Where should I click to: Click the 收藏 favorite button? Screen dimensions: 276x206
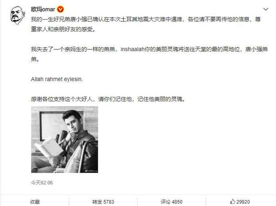(35, 201)
